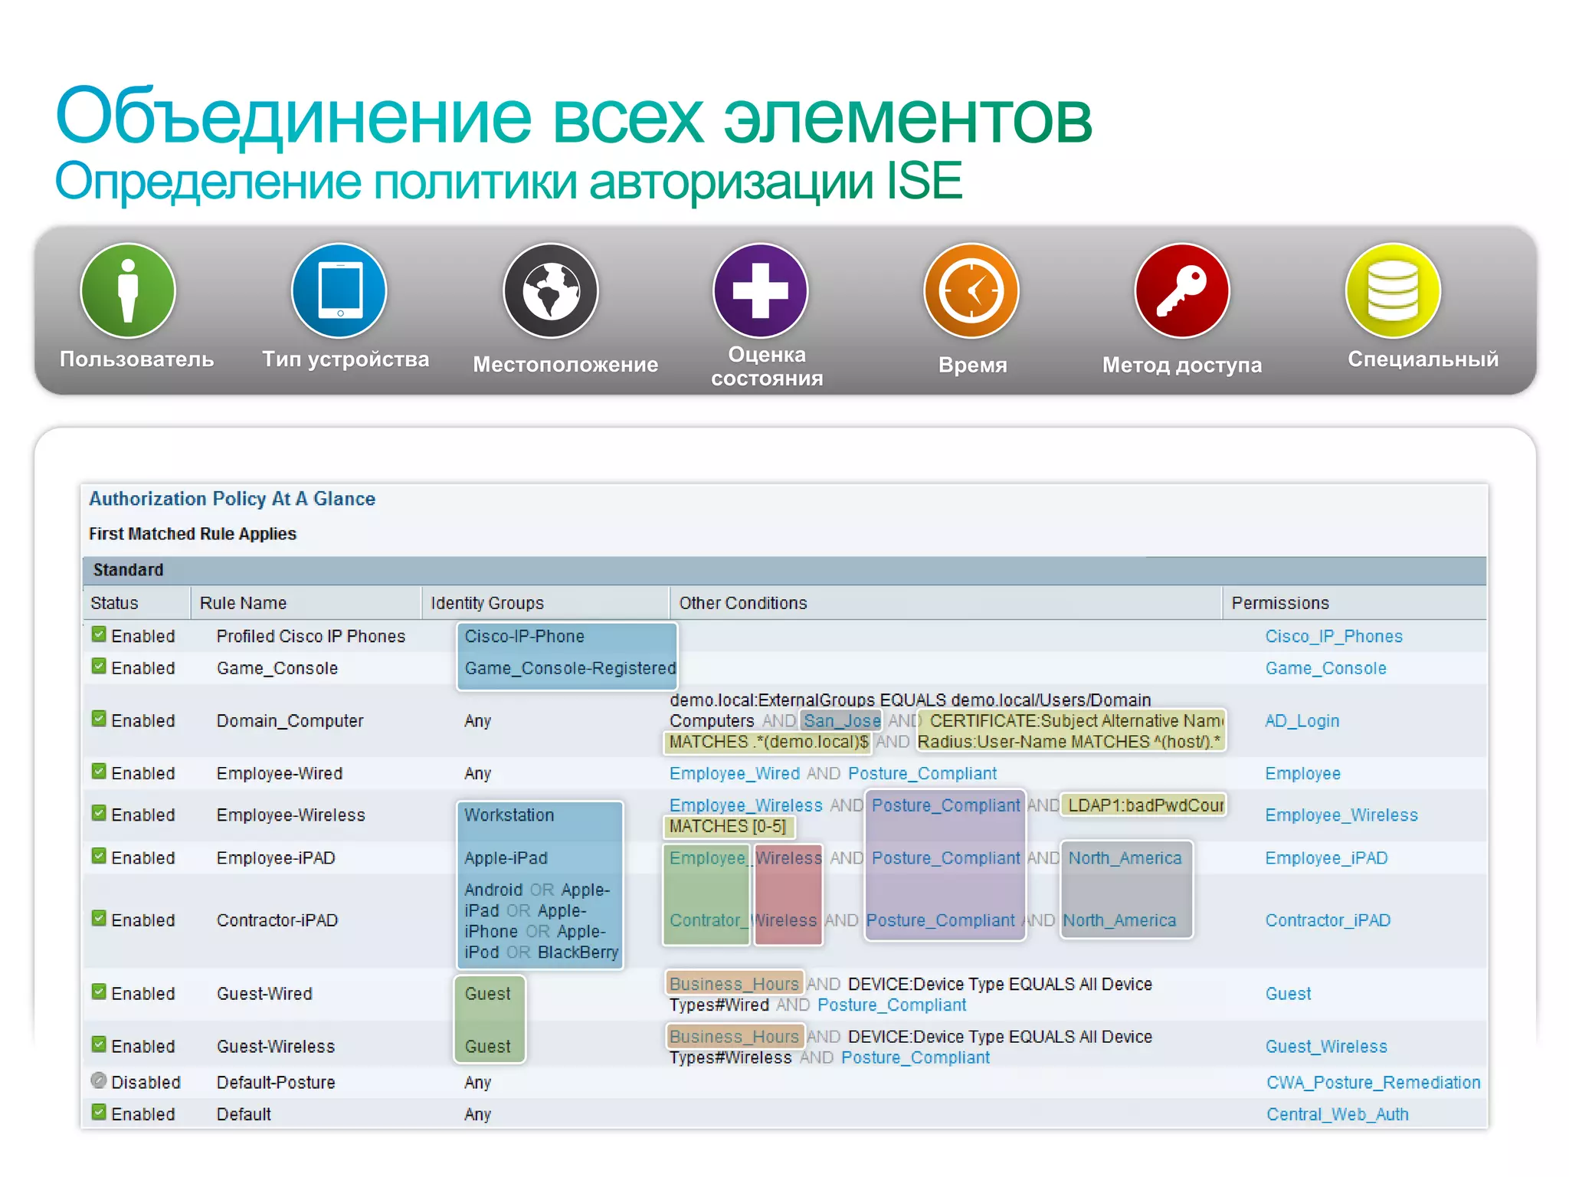The width and height of the screenshot is (1569, 1177).
Task: Toggle status checkbox for Guest-Wired rule
Action: pos(99,992)
